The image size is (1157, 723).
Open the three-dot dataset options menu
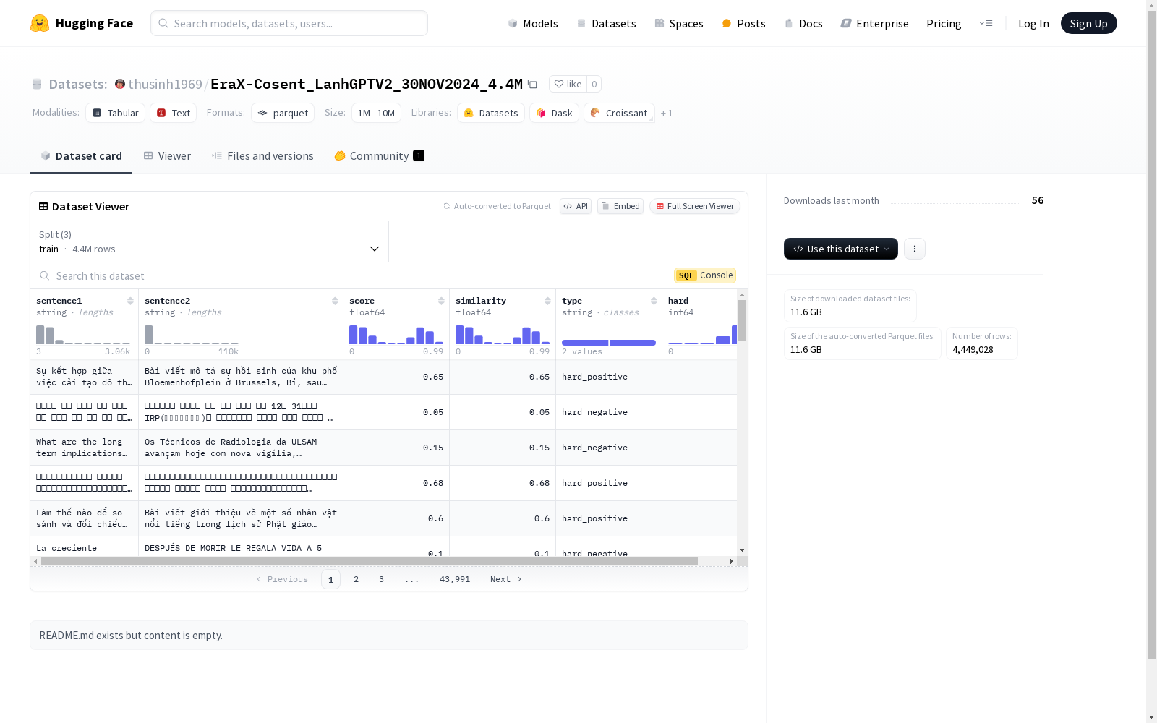pyautogui.click(x=915, y=249)
